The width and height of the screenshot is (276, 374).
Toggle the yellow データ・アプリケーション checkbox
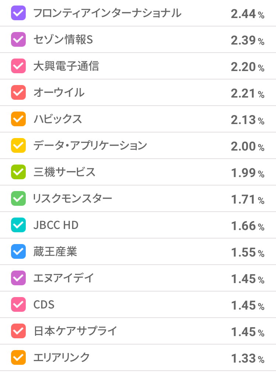coord(18,146)
